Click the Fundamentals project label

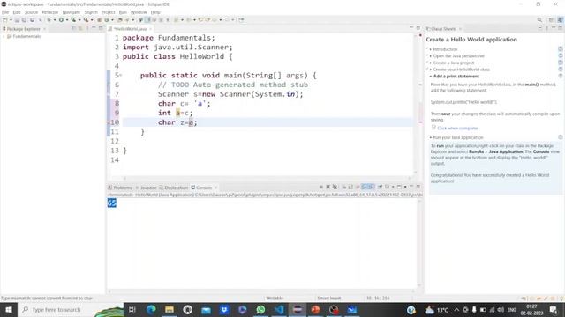[x=26, y=36]
